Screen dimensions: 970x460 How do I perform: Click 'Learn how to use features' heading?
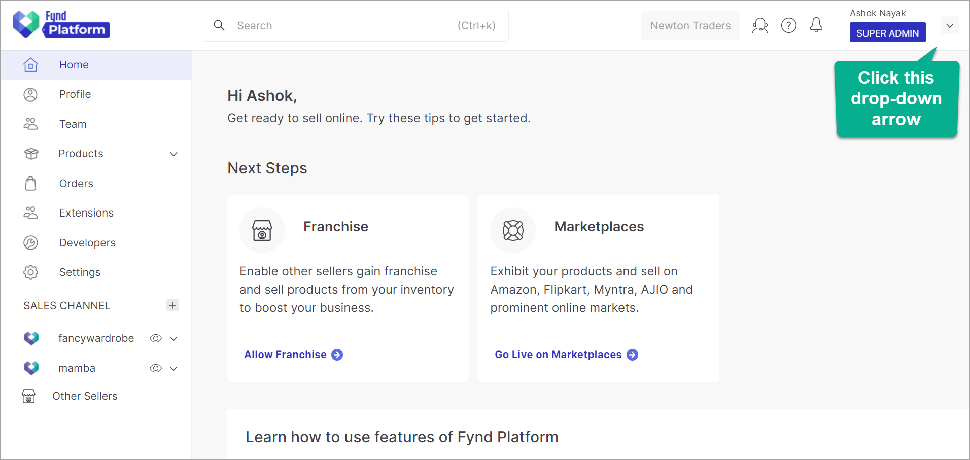pyautogui.click(x=402, y=437)
